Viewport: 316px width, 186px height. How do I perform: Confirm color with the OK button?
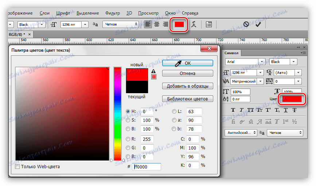[188, 63]
